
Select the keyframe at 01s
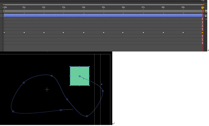point(24,33)
